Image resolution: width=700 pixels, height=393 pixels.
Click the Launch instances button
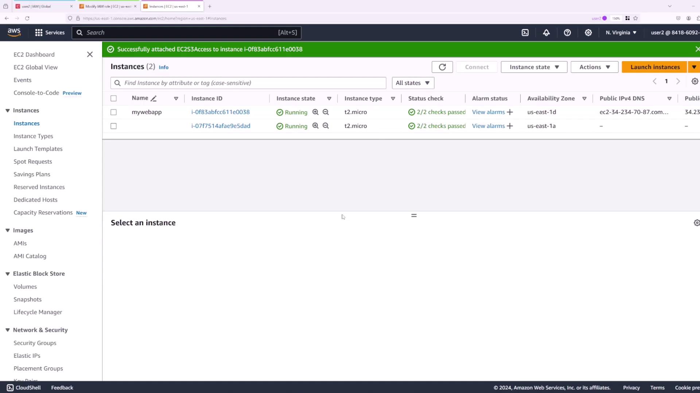pyautogui.click(x=655, y=67)
